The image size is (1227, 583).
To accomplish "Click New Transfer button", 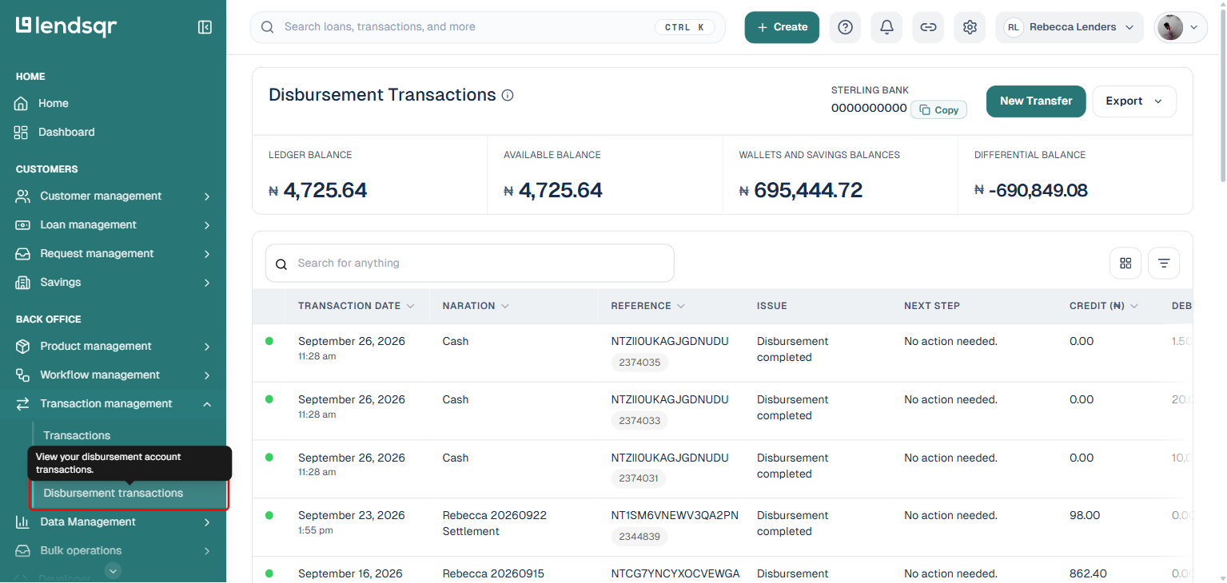I will [1036, 101].
